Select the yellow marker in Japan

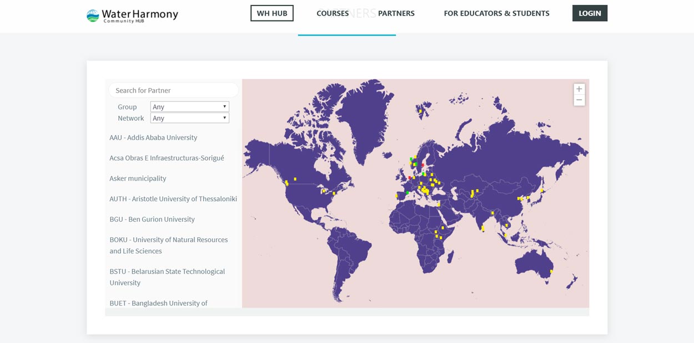(542, 190)
